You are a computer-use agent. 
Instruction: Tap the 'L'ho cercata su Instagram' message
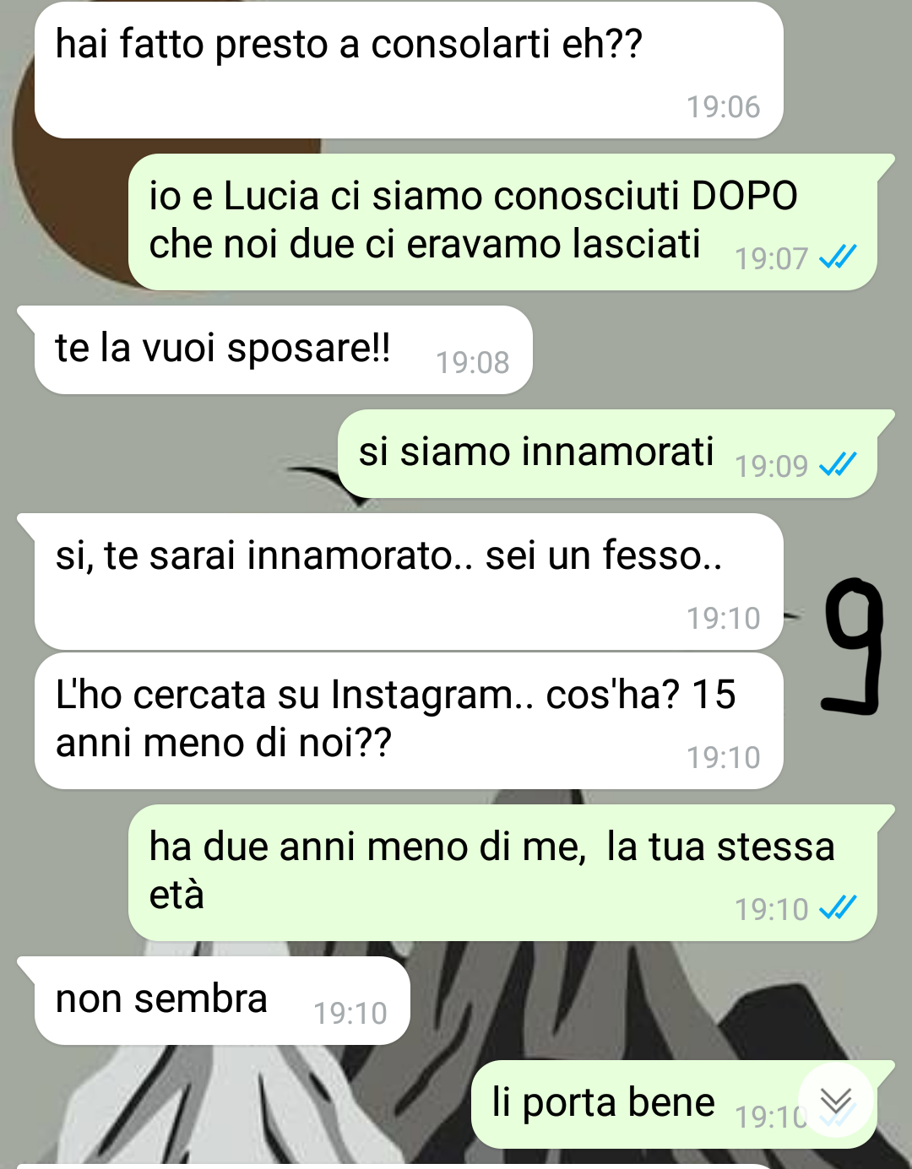tap(409, 721)
